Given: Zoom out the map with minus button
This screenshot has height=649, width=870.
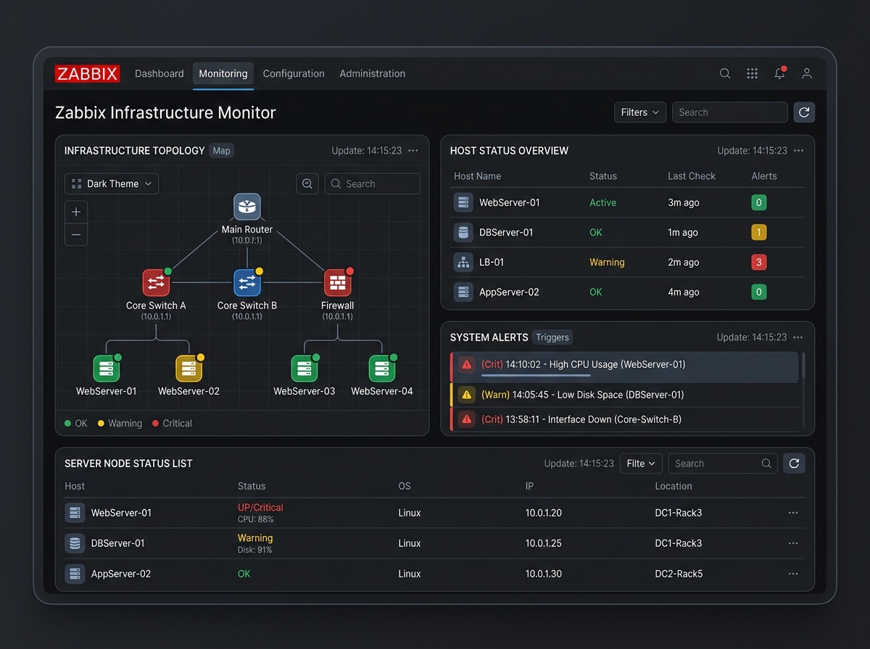Looking at the screenshot, I should click(x=76, y=235).
